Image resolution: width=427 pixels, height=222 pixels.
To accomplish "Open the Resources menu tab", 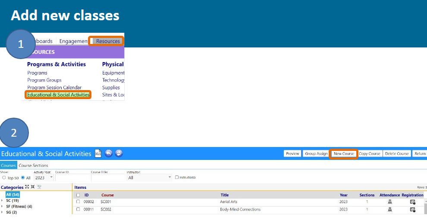I will coord(108,41).
